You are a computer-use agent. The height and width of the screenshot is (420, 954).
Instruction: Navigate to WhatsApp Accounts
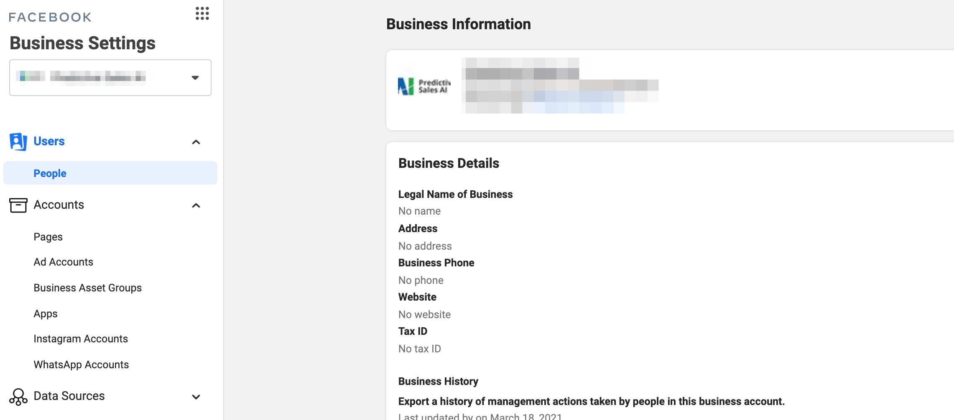click(x=81, y=364)
